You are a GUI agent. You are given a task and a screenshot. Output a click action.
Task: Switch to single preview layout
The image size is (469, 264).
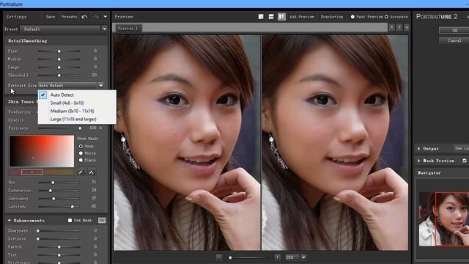(261, 17)
